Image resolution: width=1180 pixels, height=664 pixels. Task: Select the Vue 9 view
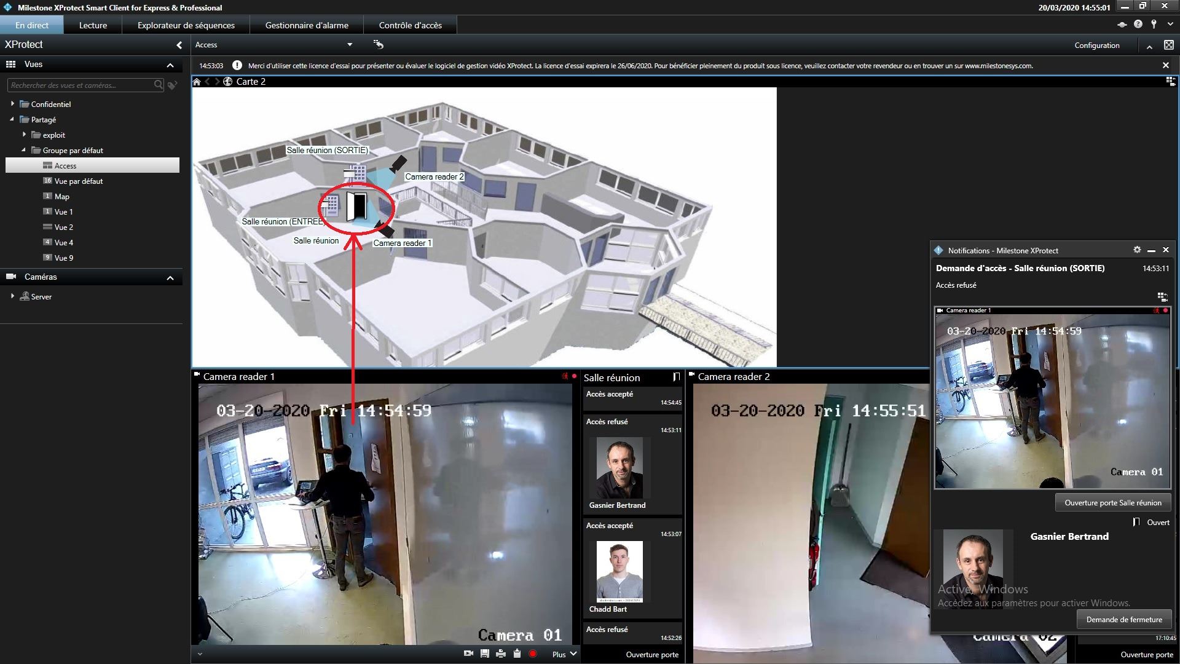[x=63, y=258]
